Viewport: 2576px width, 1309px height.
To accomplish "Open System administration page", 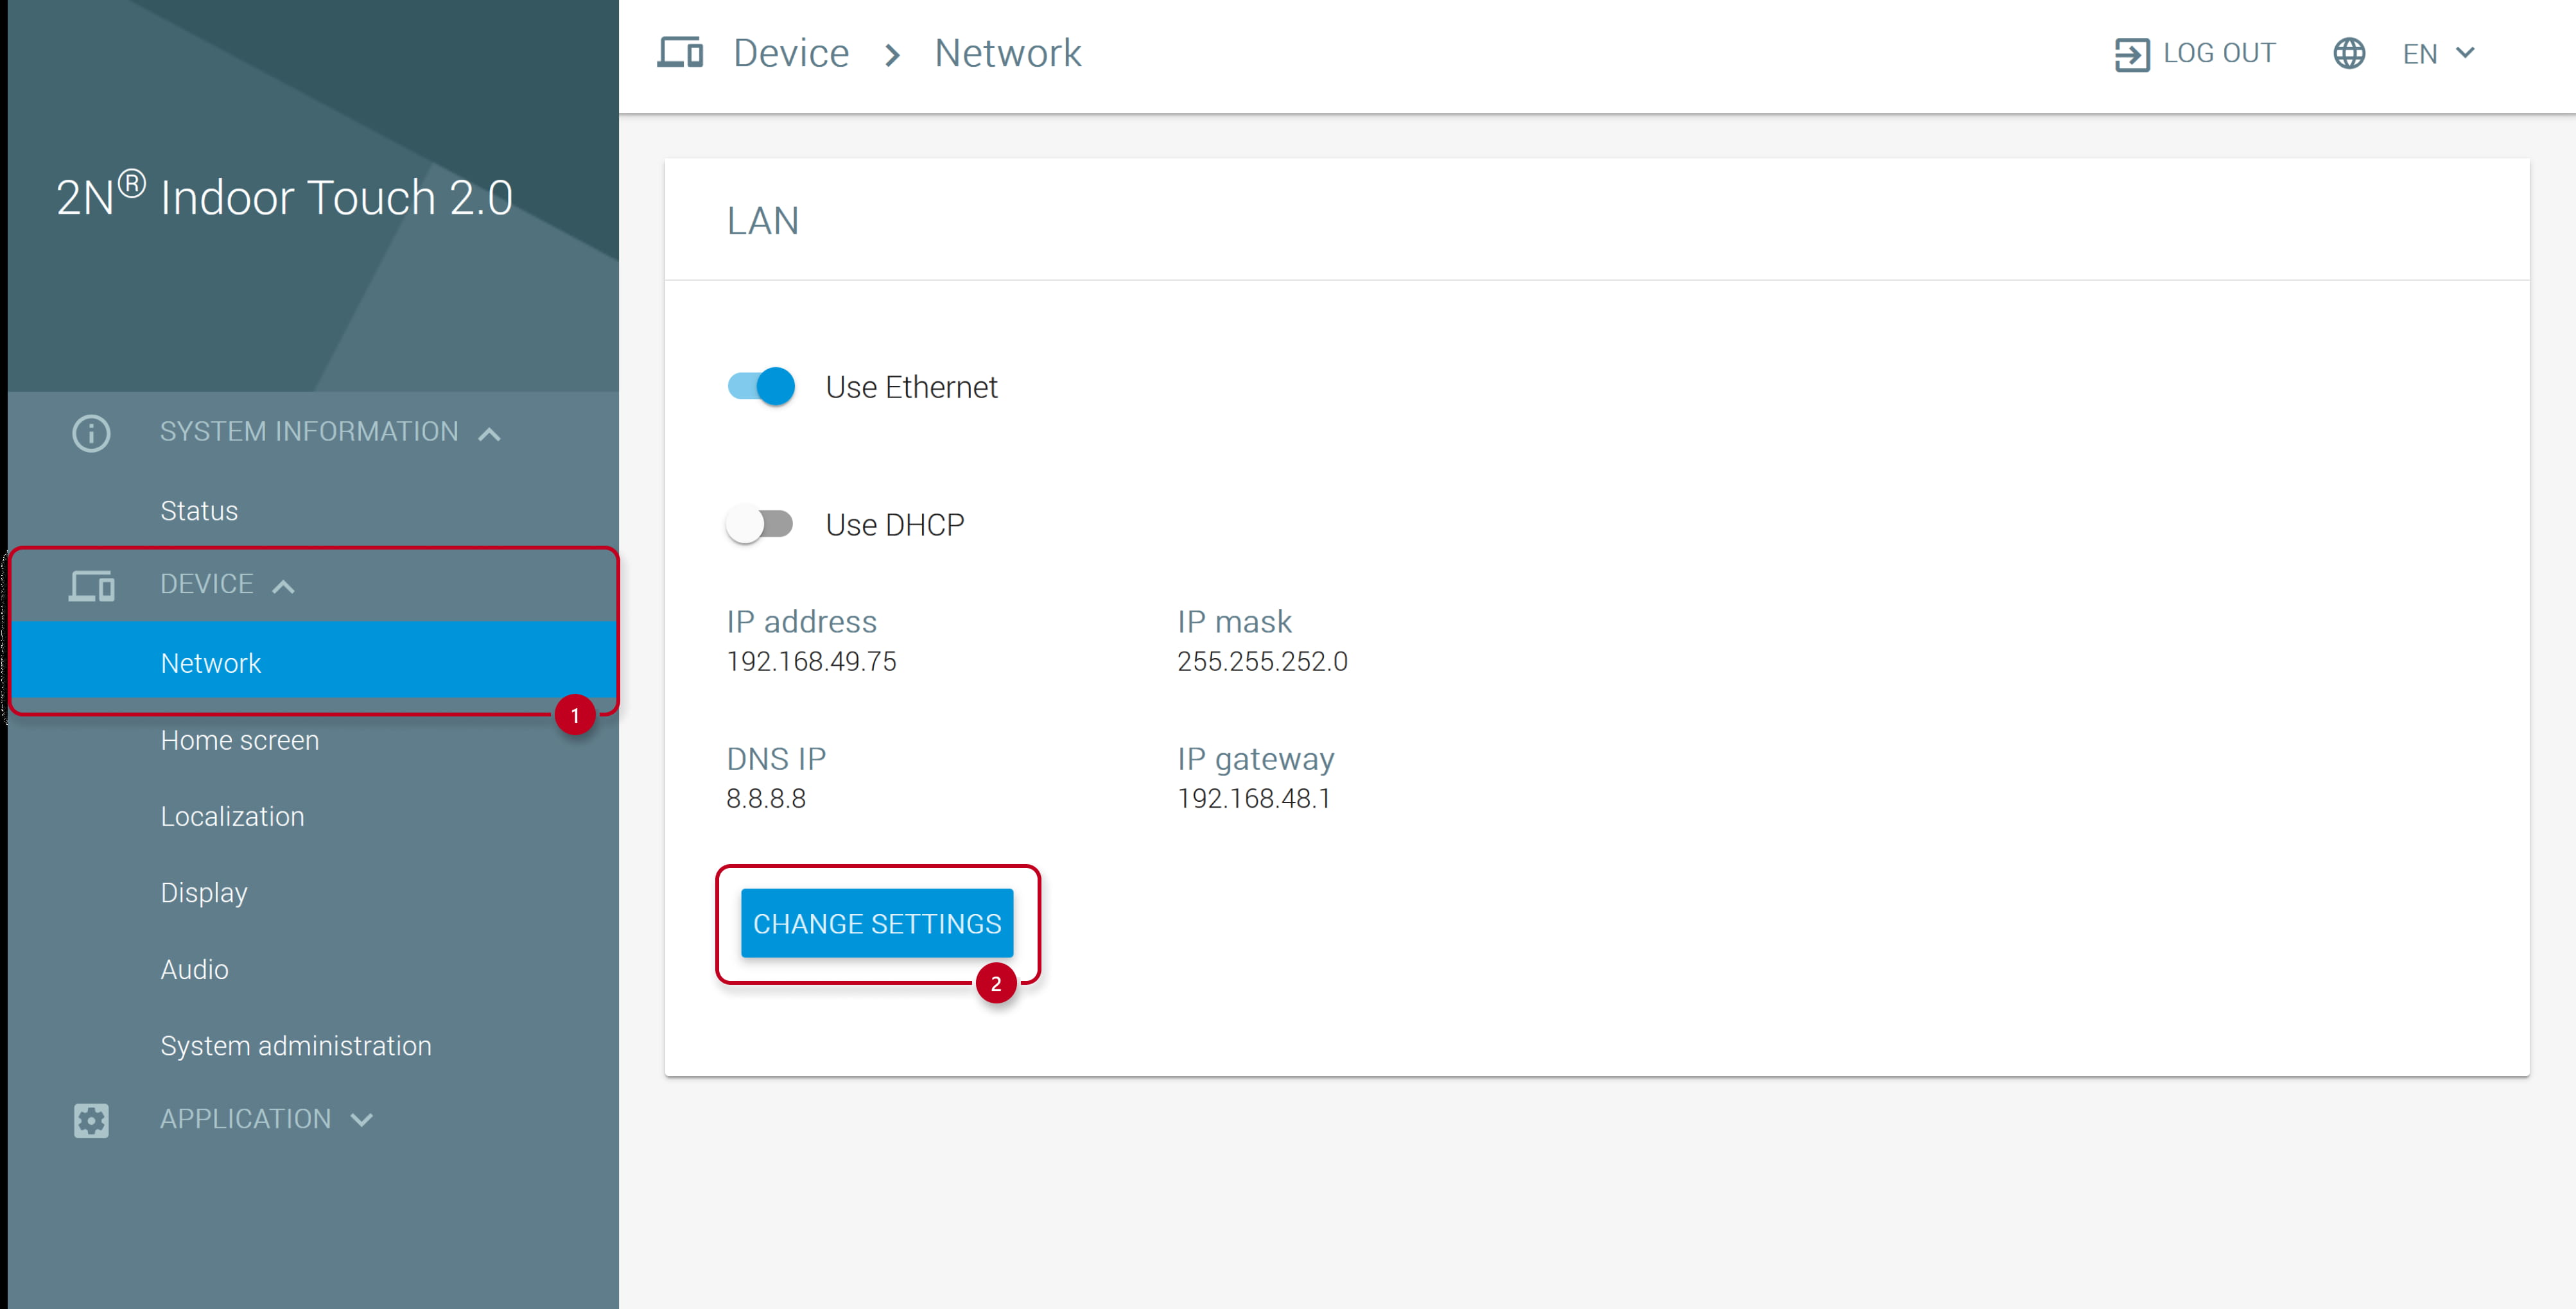I will [296, 1045].
